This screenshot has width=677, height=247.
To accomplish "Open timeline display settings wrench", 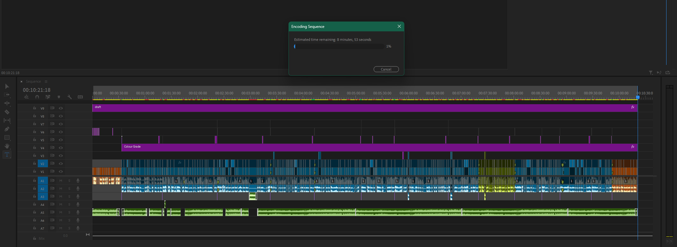I will tap(69, 96).
